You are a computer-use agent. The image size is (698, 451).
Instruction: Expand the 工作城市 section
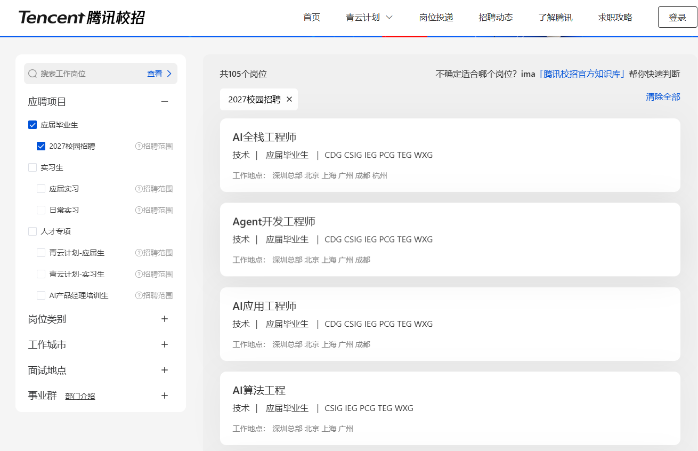(x=165, y=344)
